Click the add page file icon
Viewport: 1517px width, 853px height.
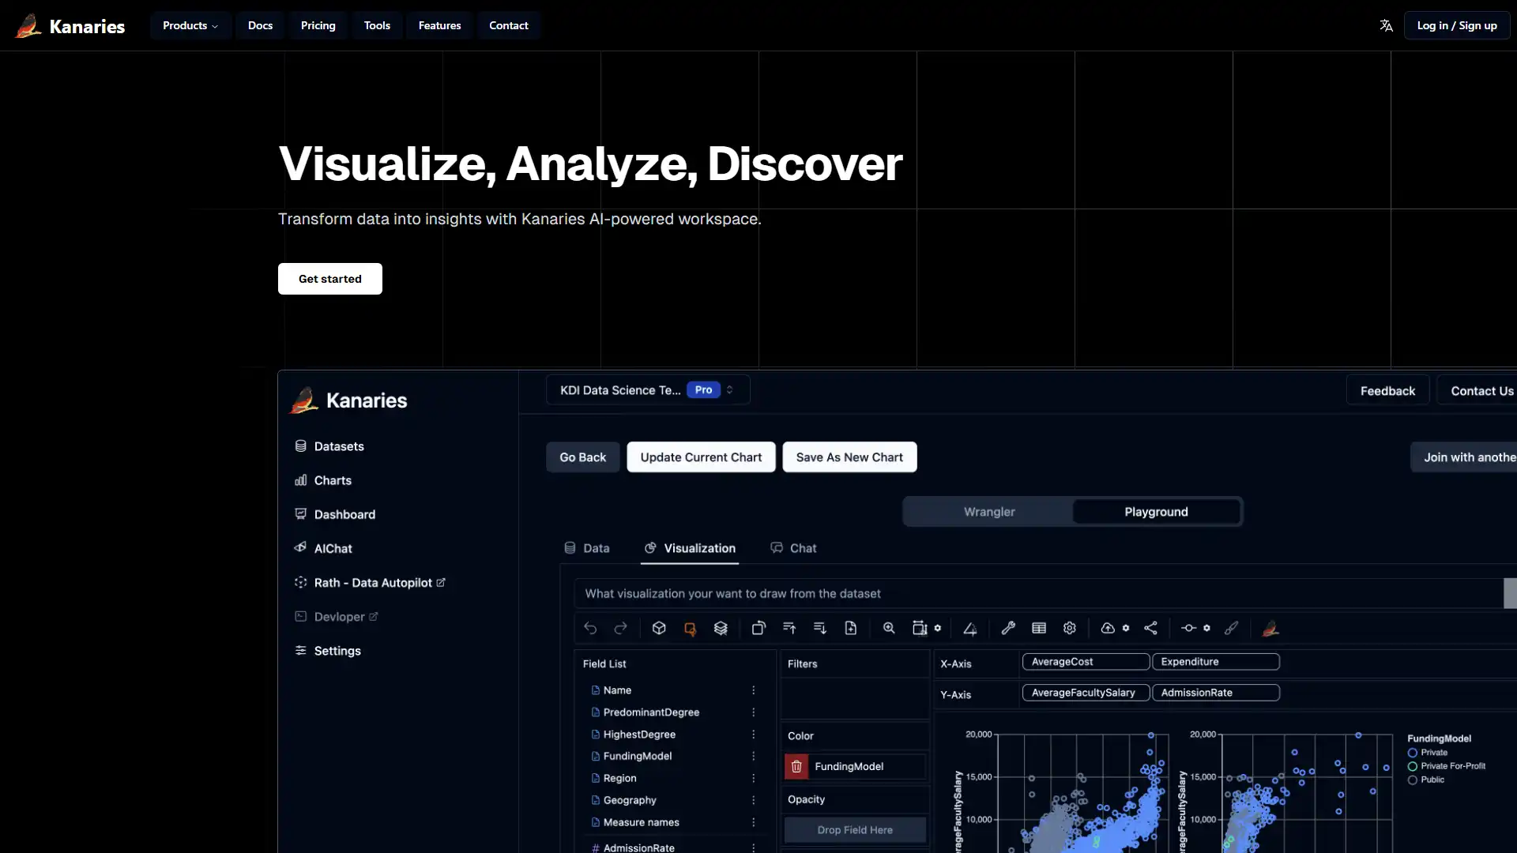pyautogui.click(x=851, y=628)
